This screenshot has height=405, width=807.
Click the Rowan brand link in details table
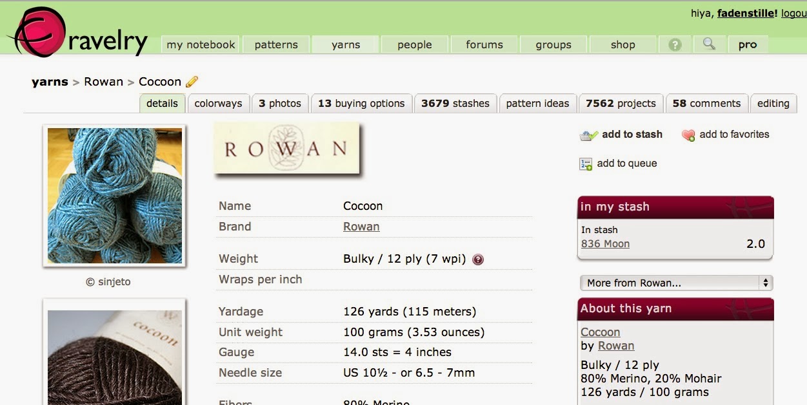point(361,227)
